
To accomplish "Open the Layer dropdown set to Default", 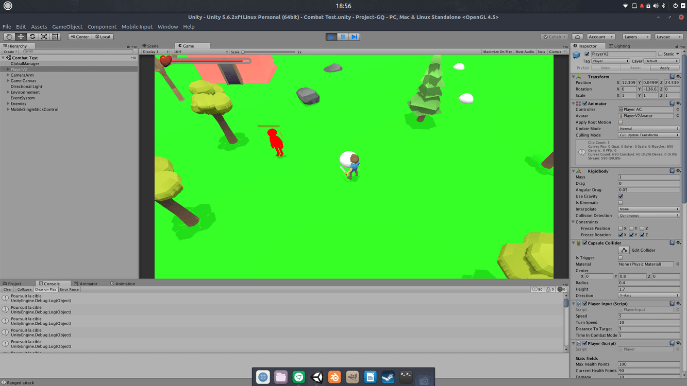I will click(662, 61).
